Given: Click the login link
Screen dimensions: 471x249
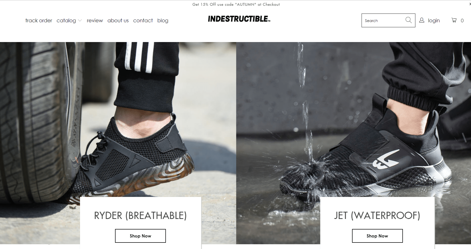Looking at the screenshot, I should point(434,21).
